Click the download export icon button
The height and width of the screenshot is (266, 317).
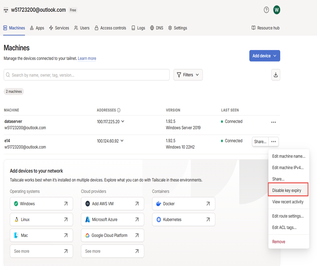pos(275,75)
